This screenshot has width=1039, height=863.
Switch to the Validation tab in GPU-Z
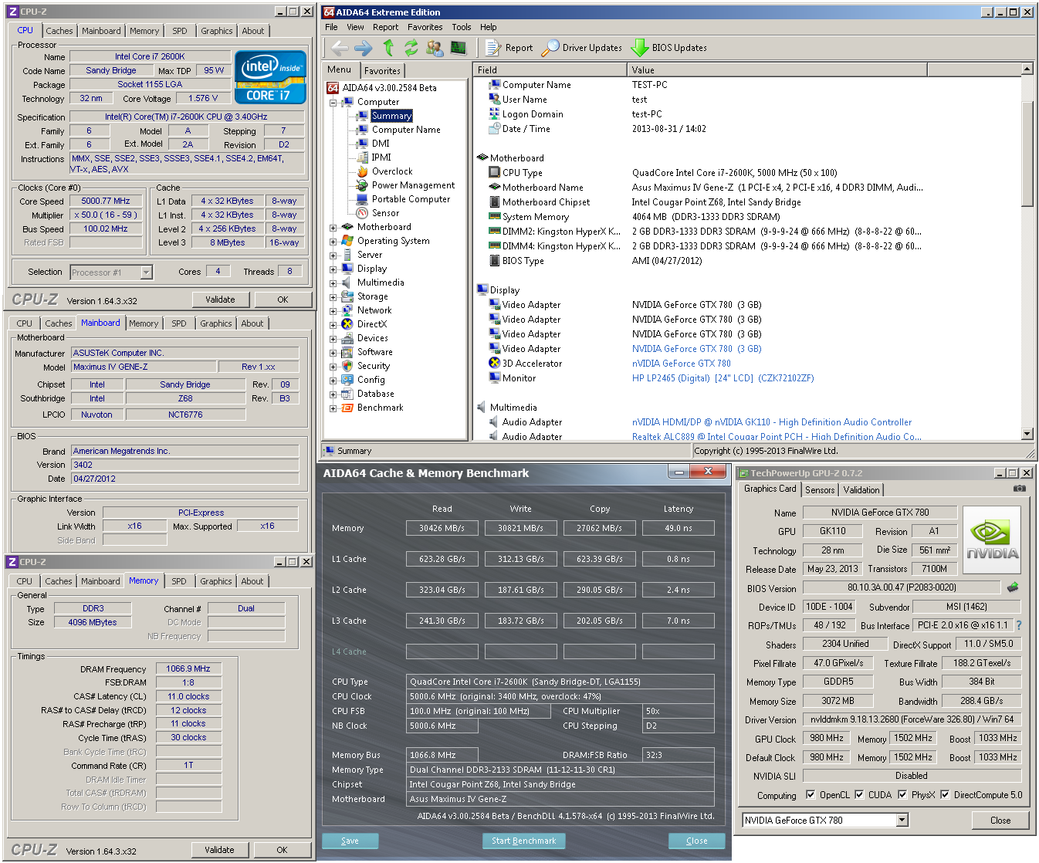click(861, 490)
